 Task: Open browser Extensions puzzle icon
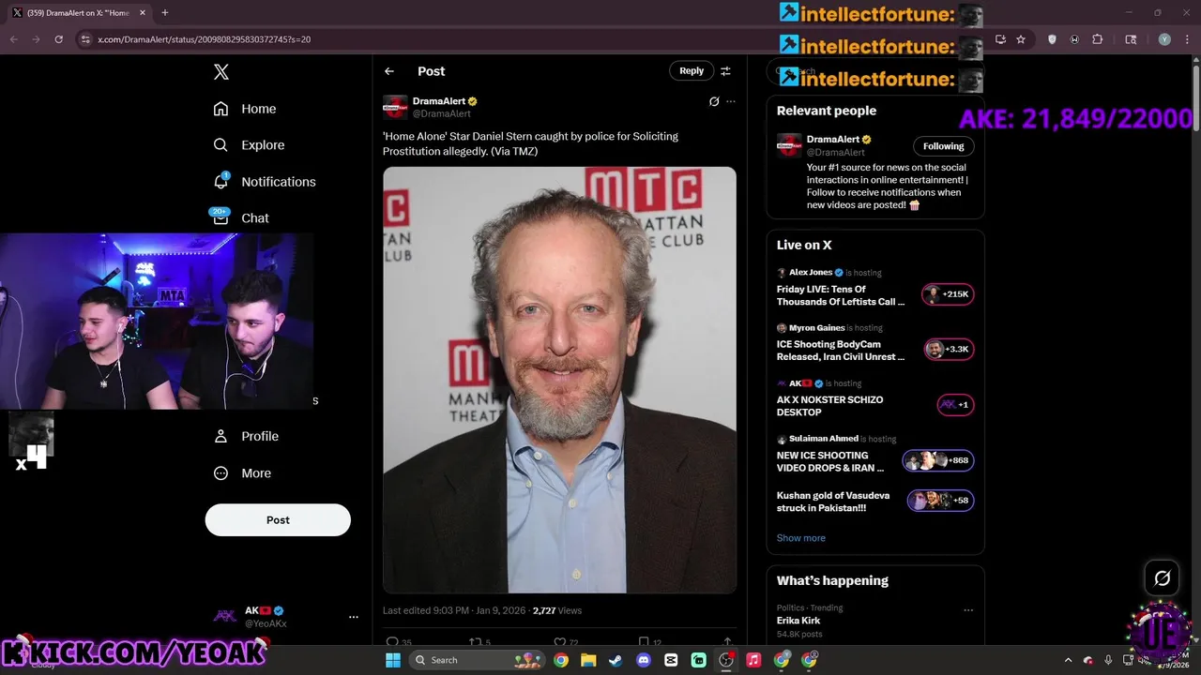[x=1098, y=39]
